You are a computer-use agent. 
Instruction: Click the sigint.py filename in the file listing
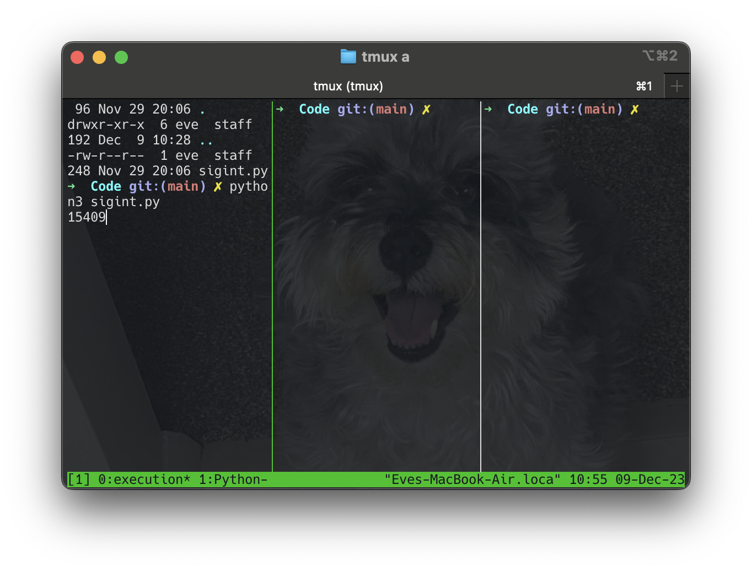point(233,171)
